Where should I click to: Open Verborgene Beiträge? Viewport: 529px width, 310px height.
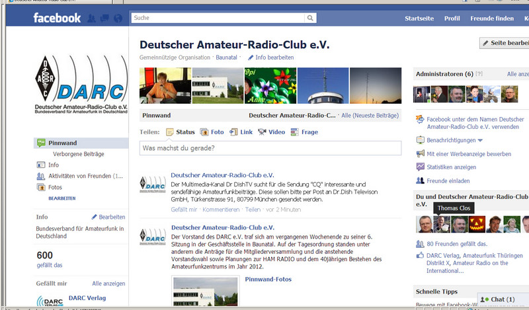(x=78, y=154)
